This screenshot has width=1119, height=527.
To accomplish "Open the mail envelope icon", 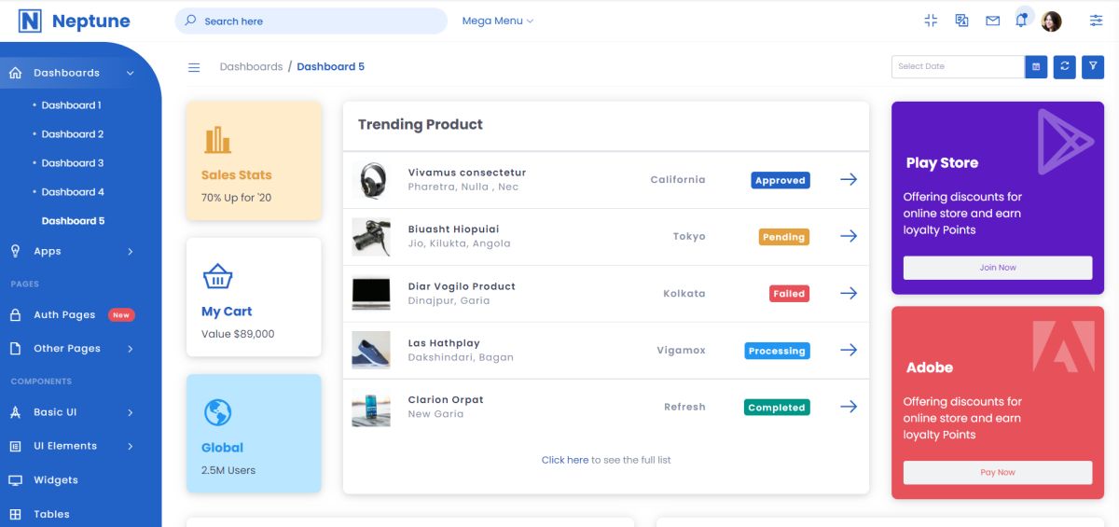I will coord(993,21).
